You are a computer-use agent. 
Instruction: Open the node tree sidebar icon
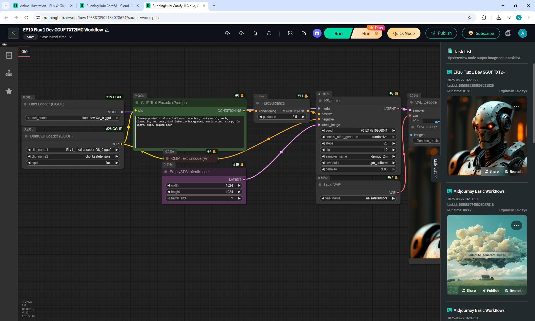point(9,73)
